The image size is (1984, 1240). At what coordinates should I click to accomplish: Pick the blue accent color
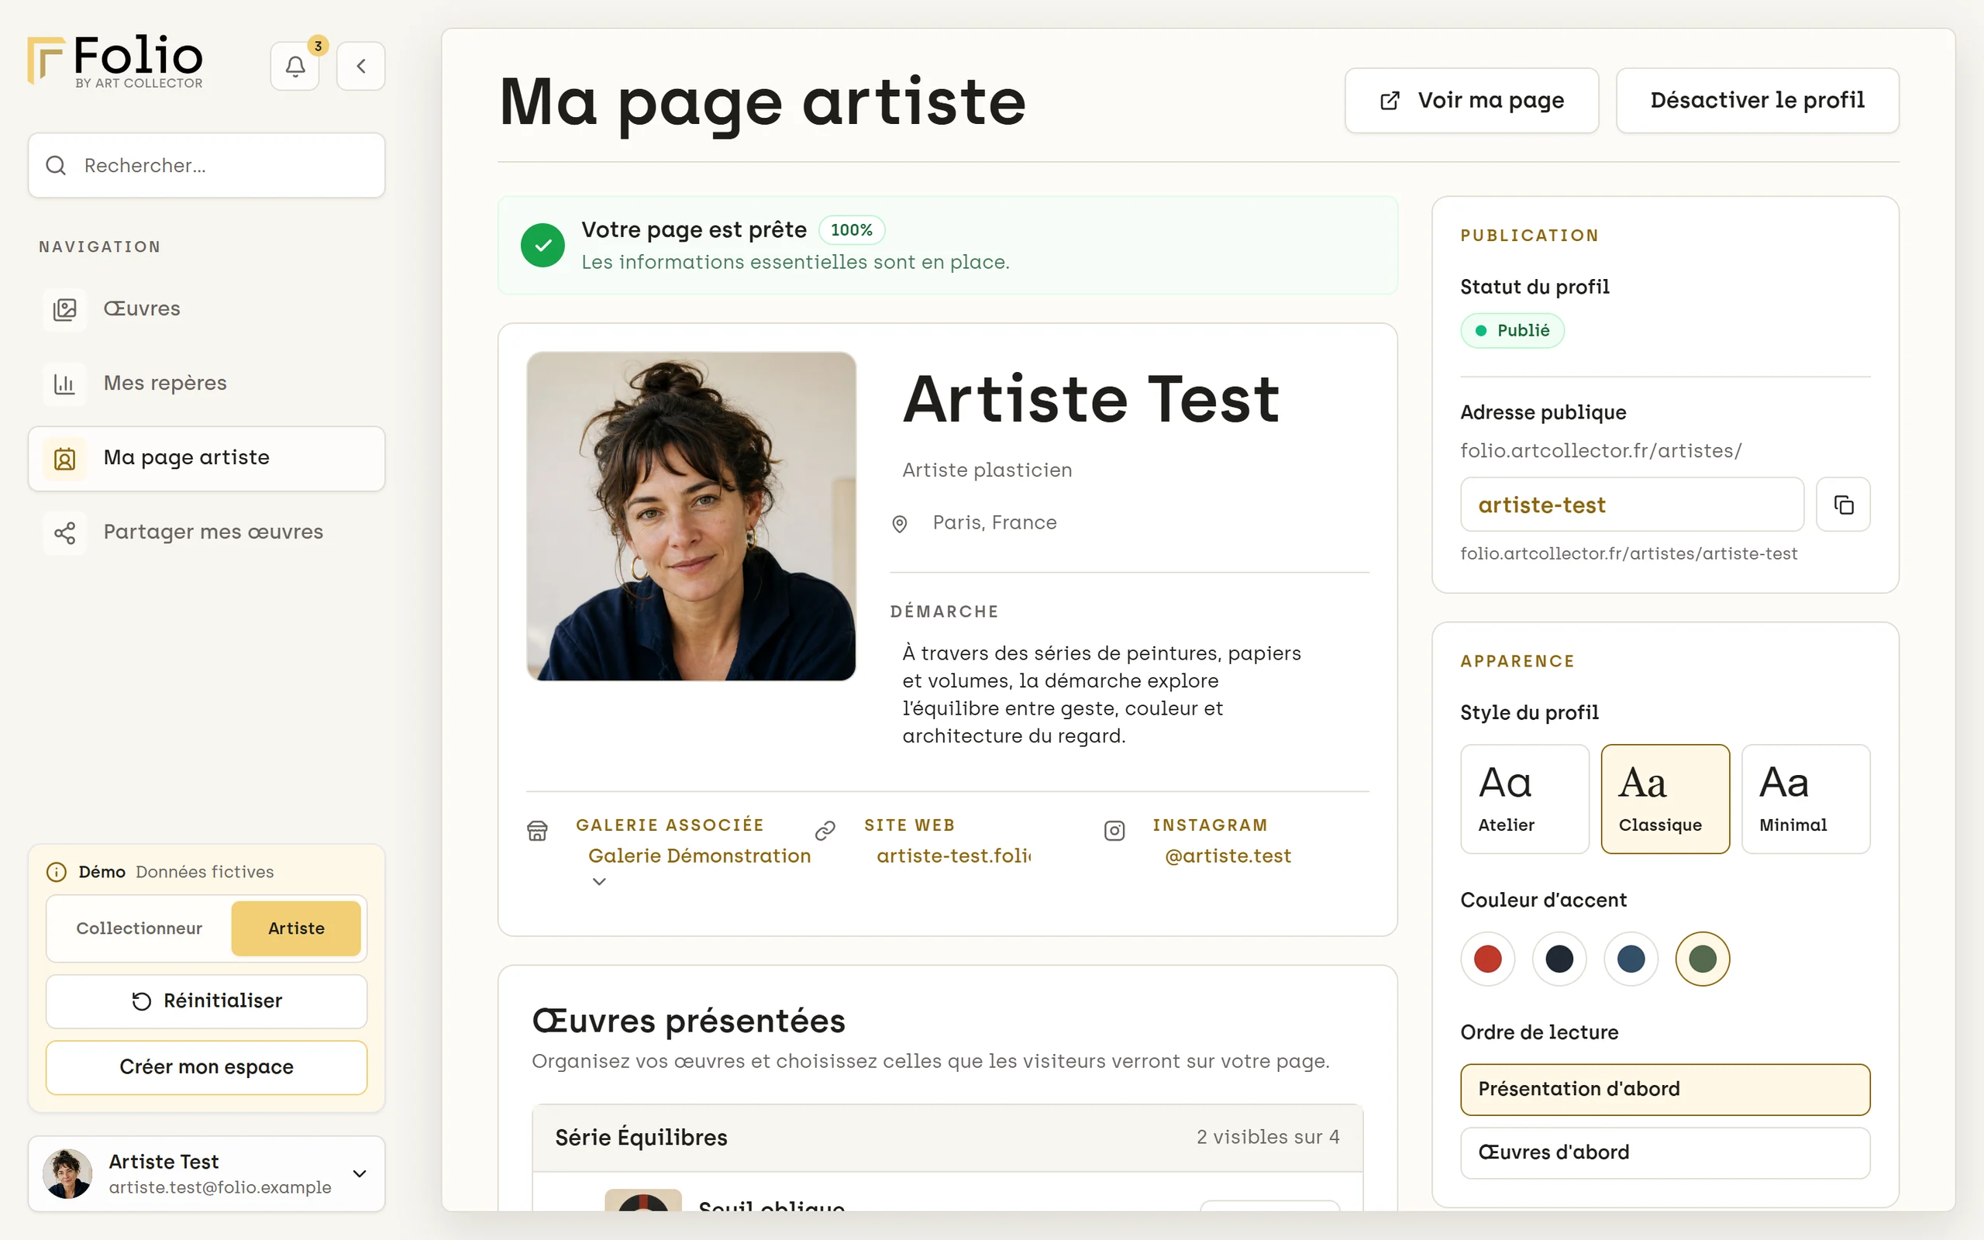[1631, 959]
